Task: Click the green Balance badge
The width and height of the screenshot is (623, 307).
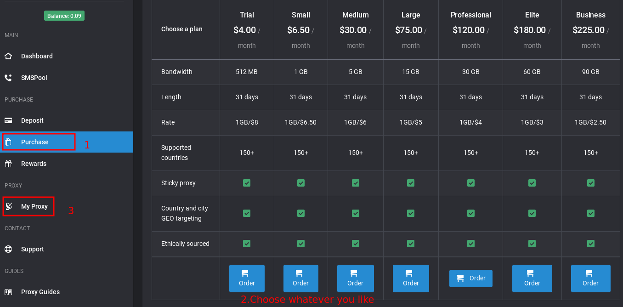Action: [x=64, y=16]
